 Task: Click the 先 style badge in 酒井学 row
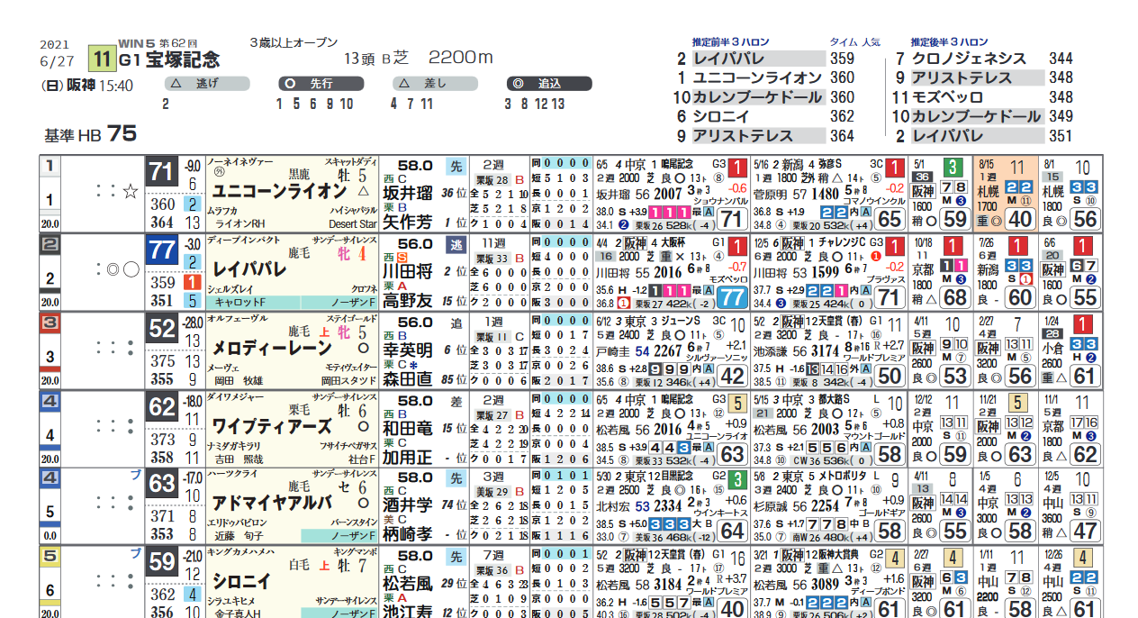456,479
